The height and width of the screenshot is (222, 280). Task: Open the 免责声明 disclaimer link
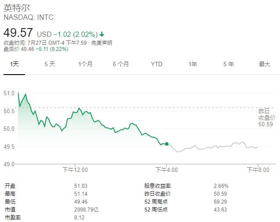101,43
